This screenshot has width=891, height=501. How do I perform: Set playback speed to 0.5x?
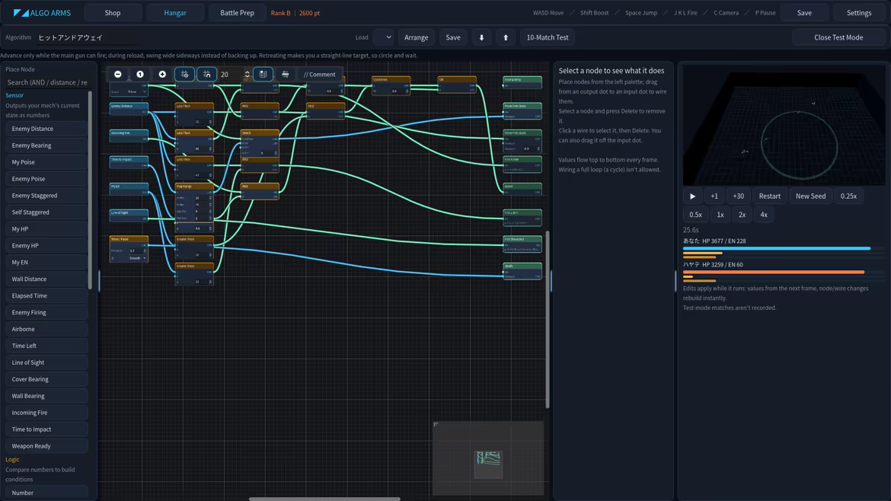(695, 215)
